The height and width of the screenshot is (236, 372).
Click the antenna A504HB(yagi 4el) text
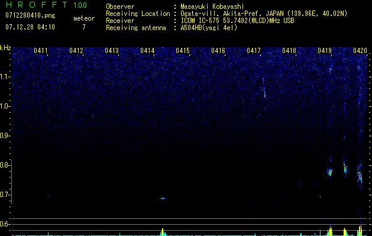[209, 28]
